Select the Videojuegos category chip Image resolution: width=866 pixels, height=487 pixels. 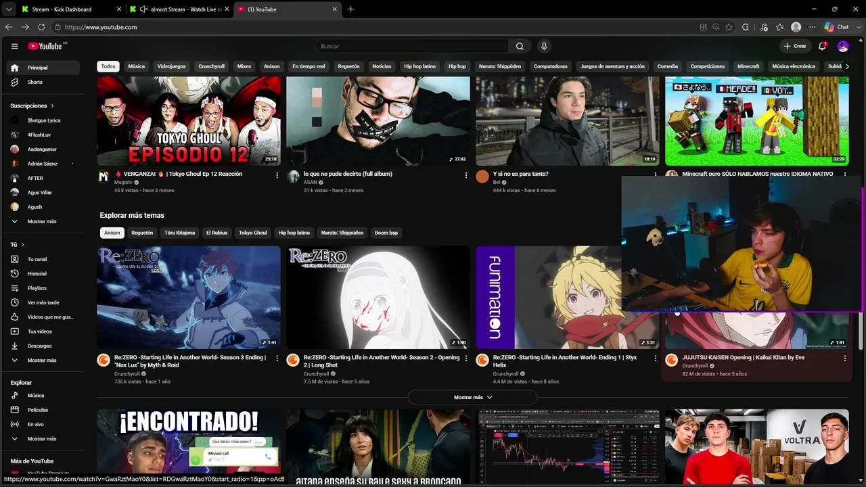(x=172, y=66)
